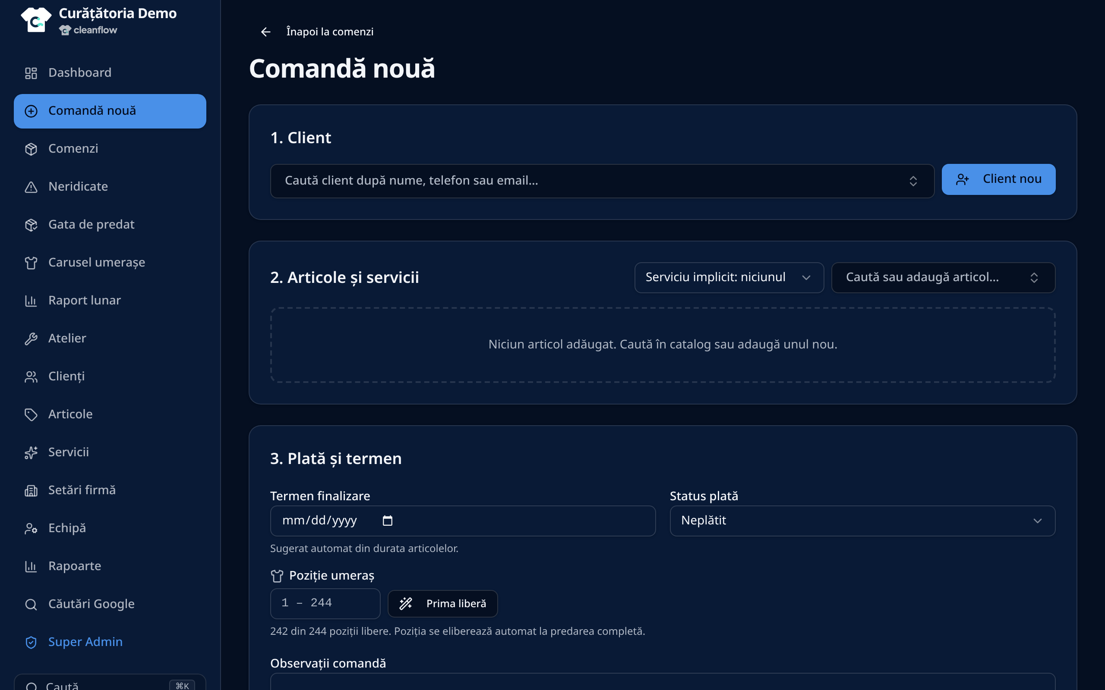Click the Gata de predat package icon

(x=31, y=225)
